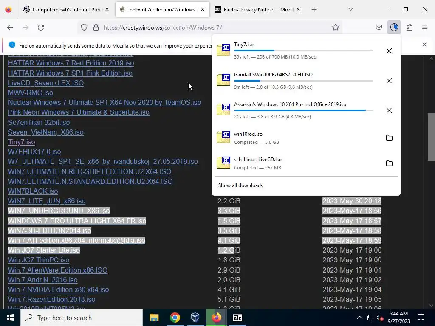
Task: Open containing folder for sch_Linux_LiveCD.iso
Action: coord(389,163)
